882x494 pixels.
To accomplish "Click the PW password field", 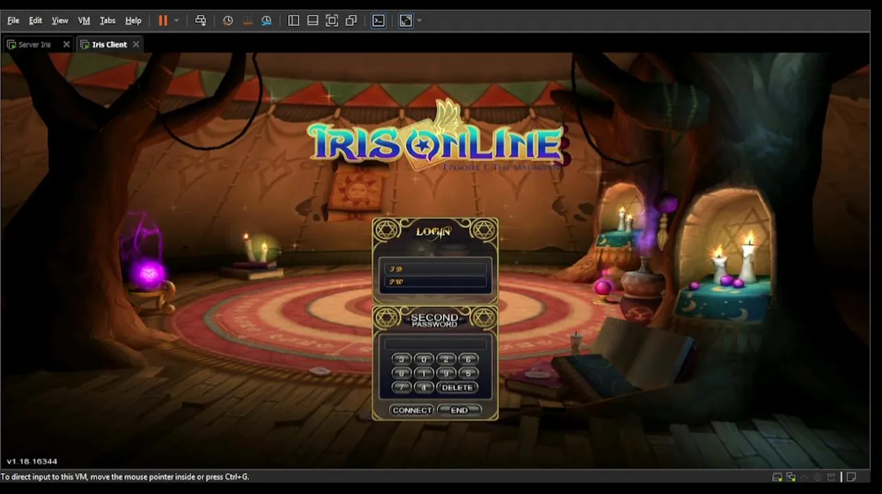I will pyautogui.click(x=435, y=281).
